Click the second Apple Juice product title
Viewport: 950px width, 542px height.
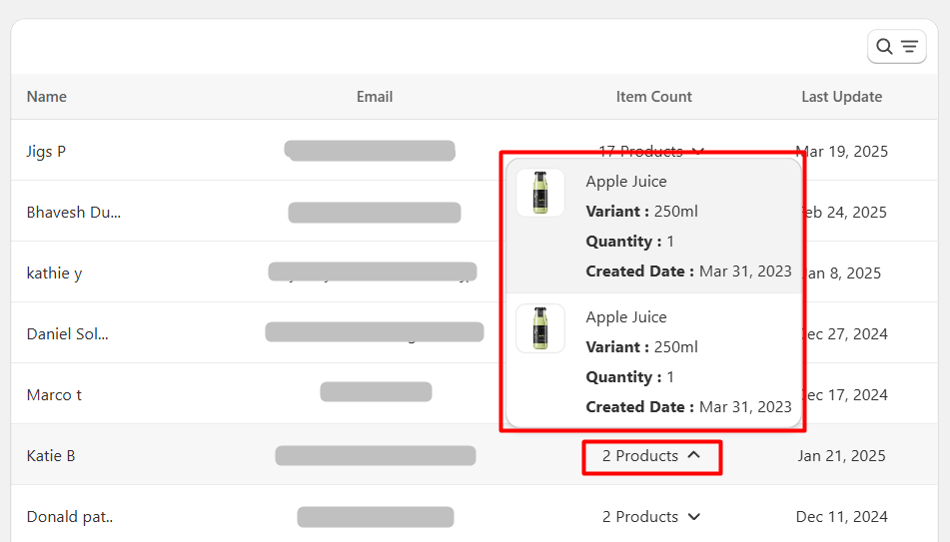point(626,317)
